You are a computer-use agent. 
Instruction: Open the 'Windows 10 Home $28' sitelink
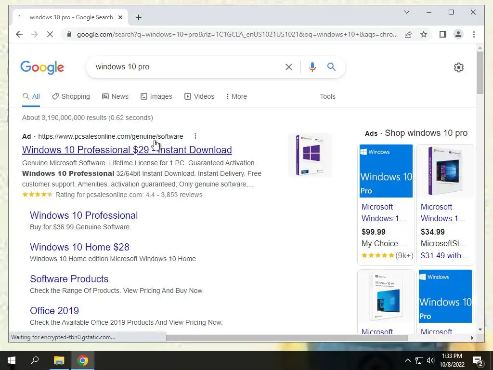[x=79, y=247]
